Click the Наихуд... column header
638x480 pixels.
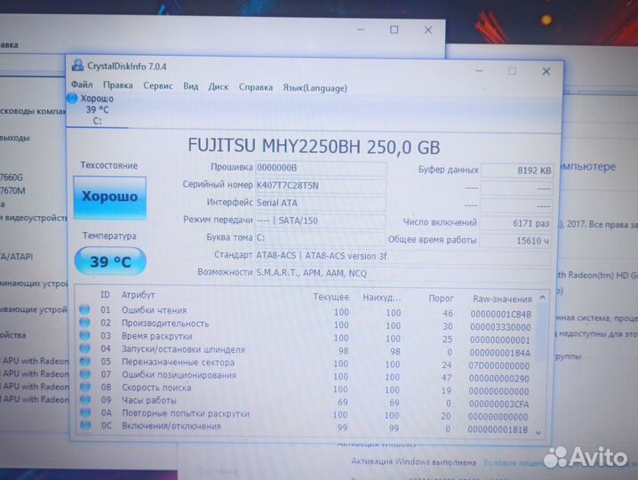pyautogui.click(x=382, y=298)
